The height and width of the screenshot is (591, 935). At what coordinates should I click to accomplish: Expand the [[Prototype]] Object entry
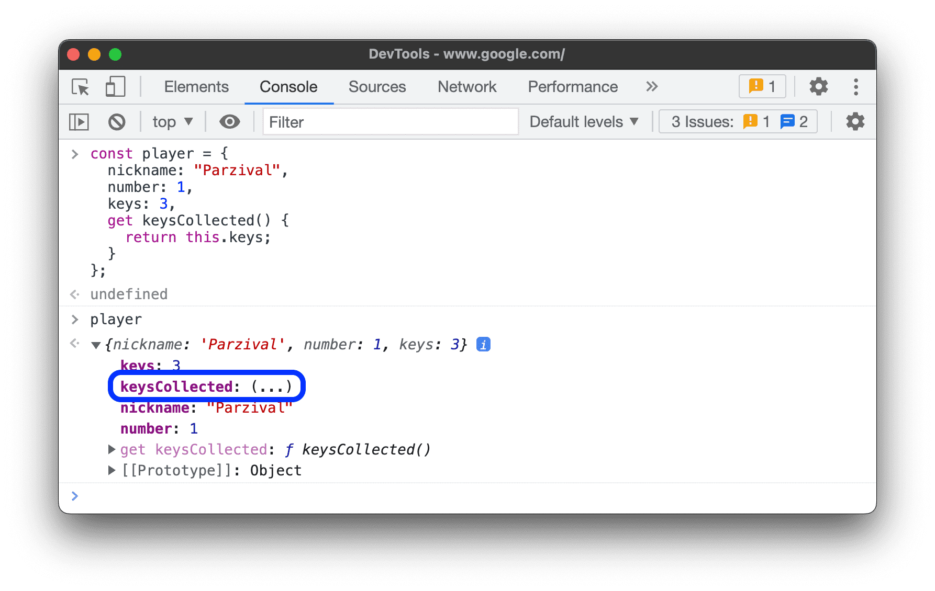112,470
